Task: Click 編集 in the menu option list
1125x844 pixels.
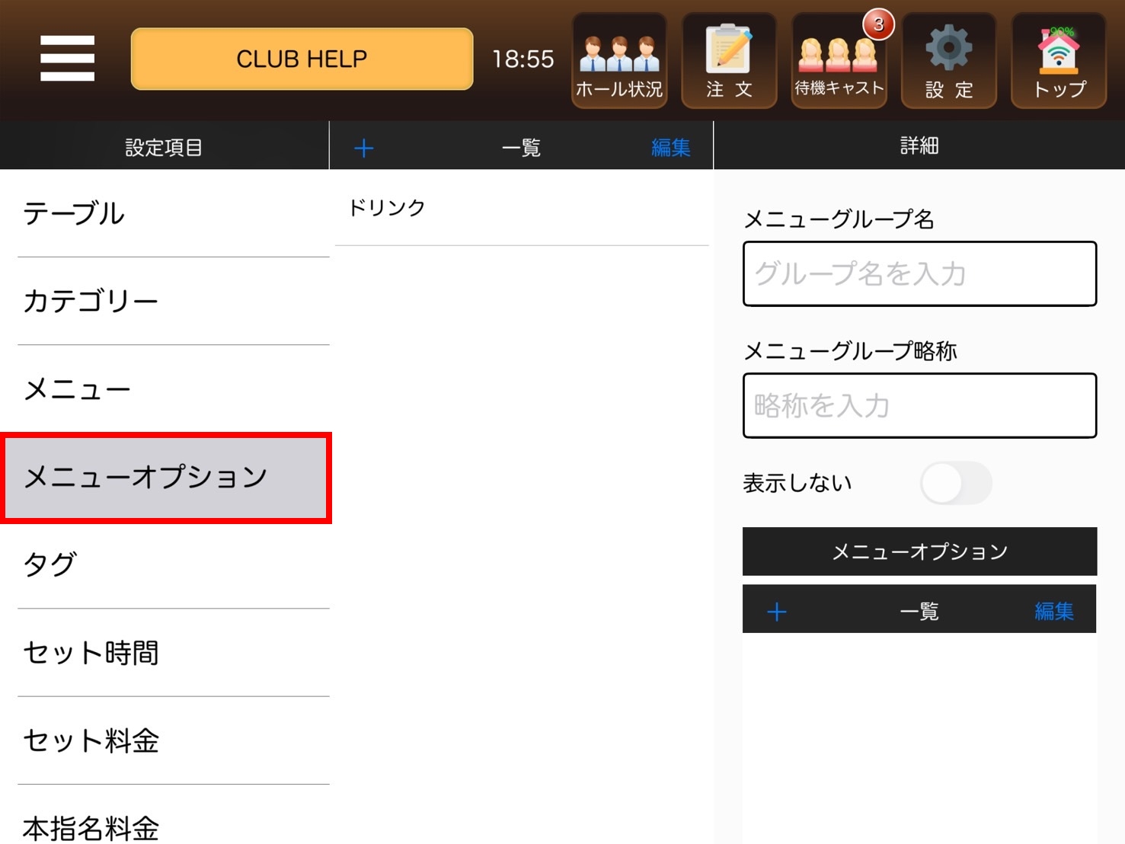Action: pos(1054,611)
